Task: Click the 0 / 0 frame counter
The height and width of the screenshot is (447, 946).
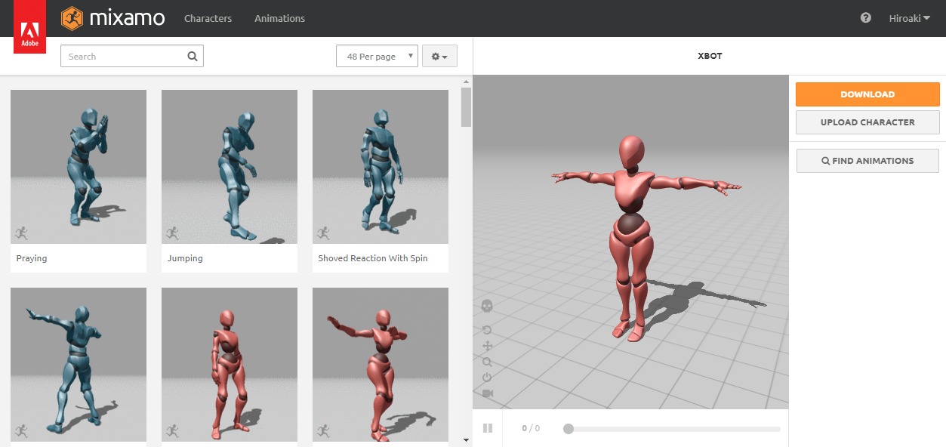Action: (x=531, y=429)
